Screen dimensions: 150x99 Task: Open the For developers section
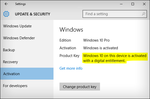pos(15,86)
